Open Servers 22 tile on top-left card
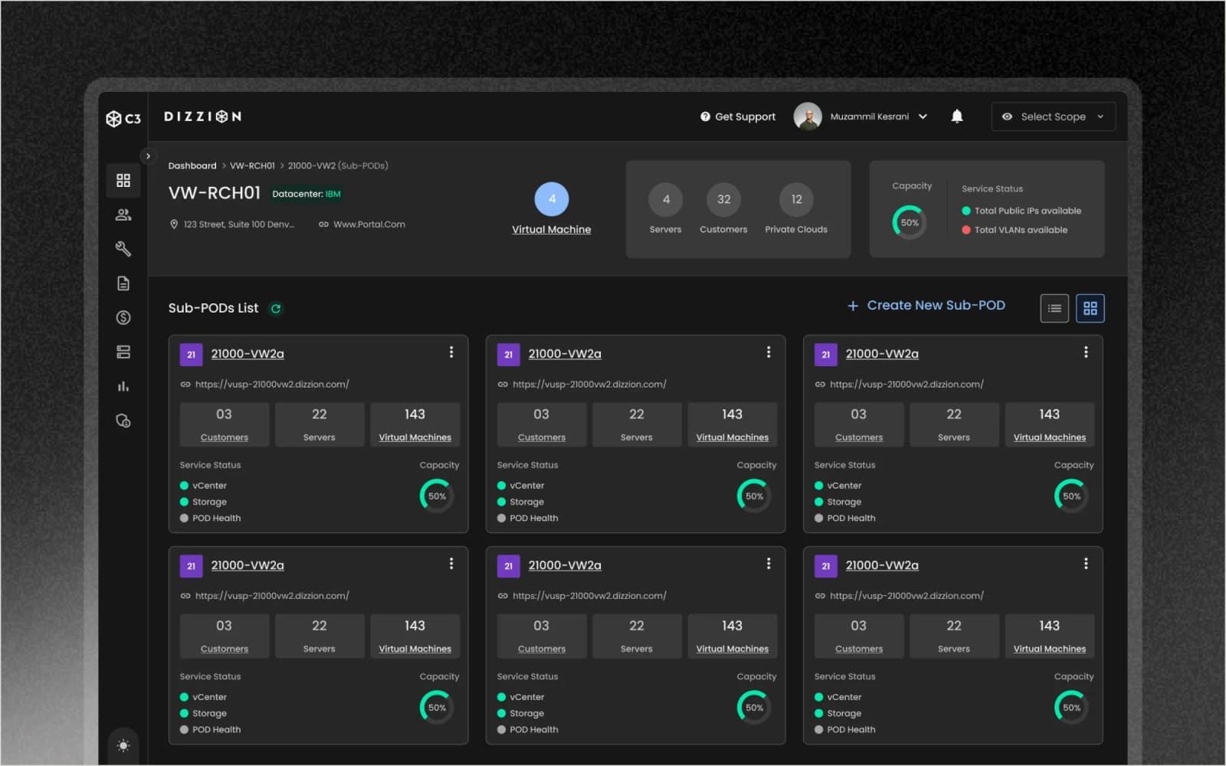Image resolution: width=1226 pixels, height=766 pixels. (320, 424)
